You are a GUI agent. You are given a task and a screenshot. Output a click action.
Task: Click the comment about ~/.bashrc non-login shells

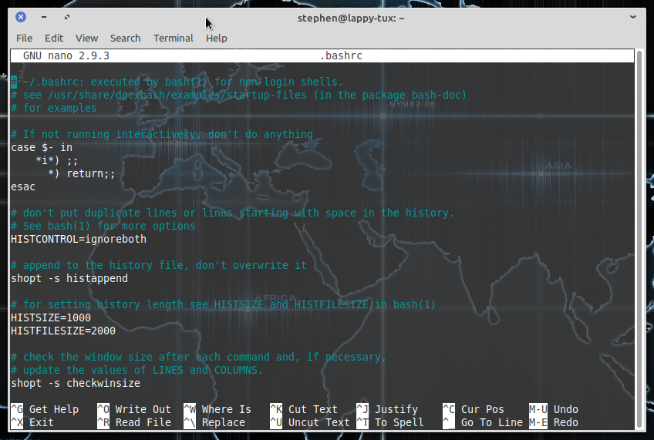coord(177,82)
